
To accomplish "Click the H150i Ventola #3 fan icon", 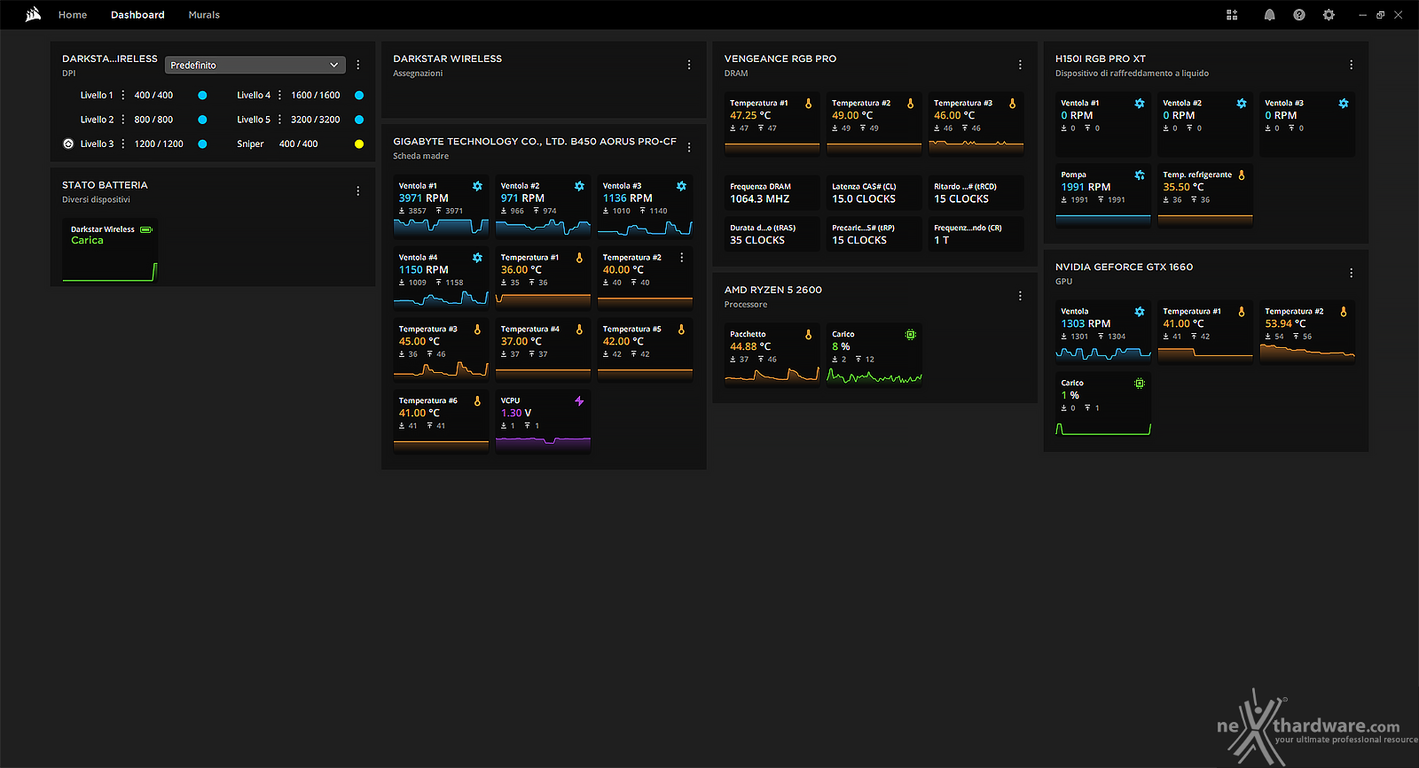I will coord(1344,104).
